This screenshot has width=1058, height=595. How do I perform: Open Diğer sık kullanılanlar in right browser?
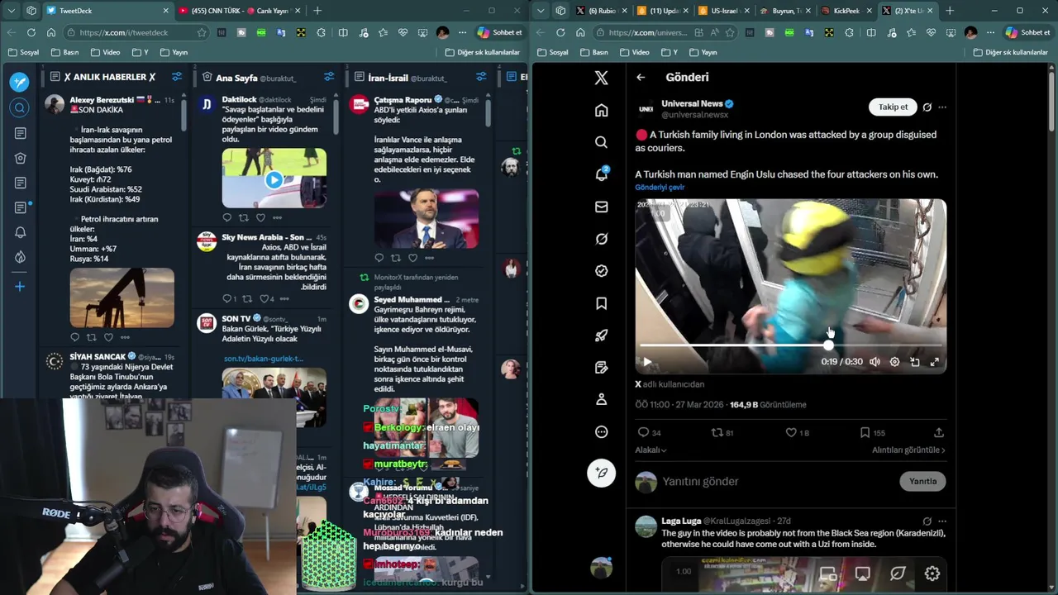click(1011, 52)
